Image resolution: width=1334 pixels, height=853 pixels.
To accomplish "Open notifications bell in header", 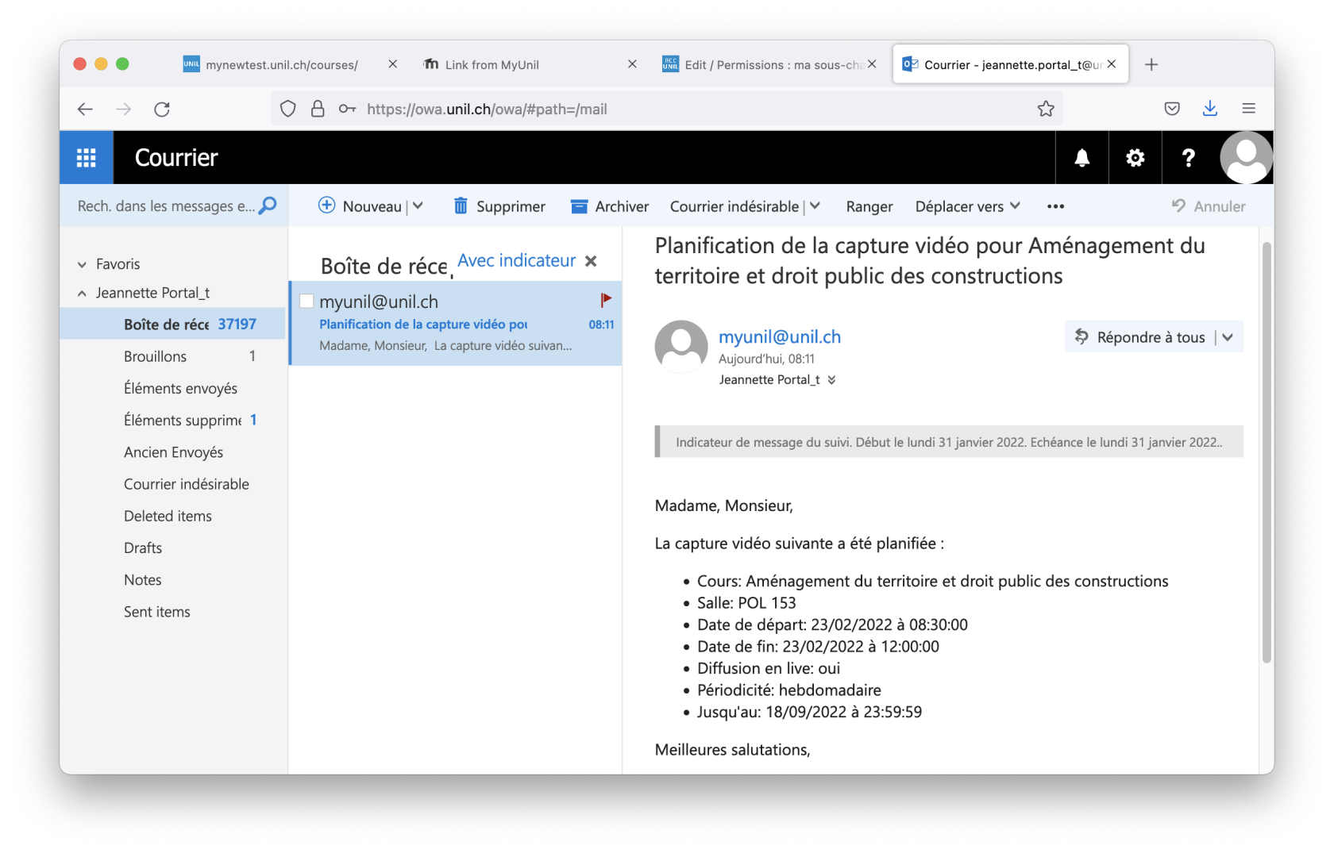I will point(1081,158).
